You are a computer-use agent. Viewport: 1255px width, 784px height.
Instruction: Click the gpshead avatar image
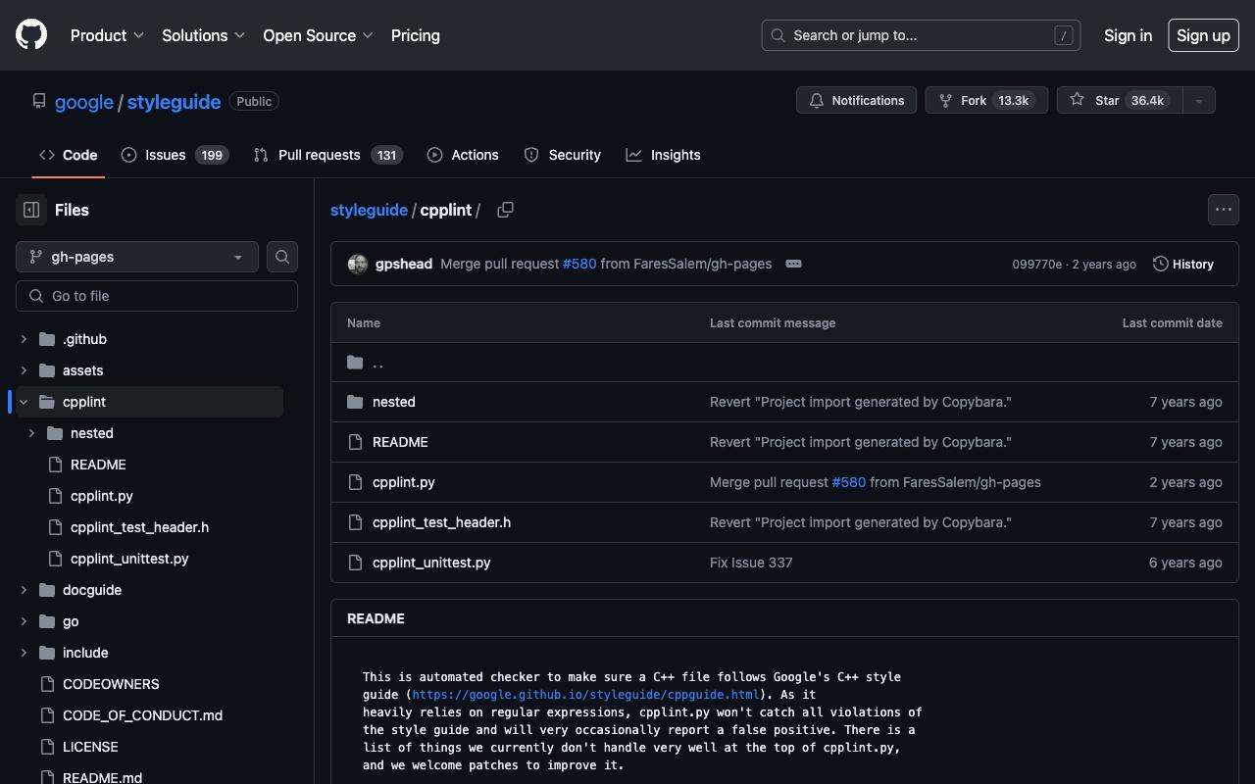(358, 264)
